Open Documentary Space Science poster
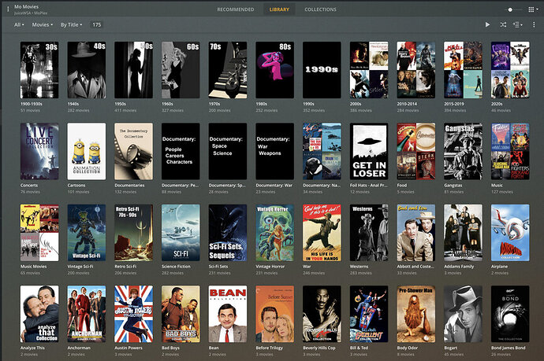Viewport: 544px width, 361px height. pyautogui.click(x=228, y=151)
